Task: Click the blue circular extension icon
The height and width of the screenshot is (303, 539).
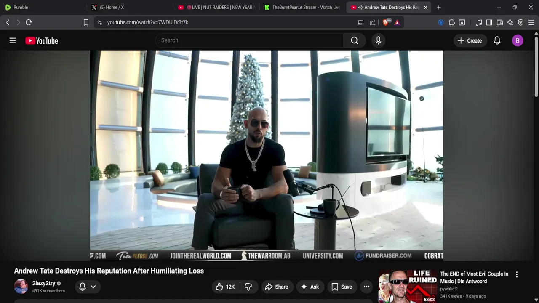Action: point(441,22)
